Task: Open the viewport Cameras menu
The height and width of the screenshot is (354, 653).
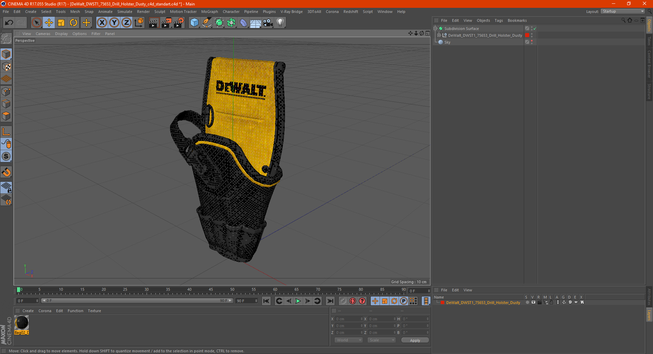Action: [43, 34]
